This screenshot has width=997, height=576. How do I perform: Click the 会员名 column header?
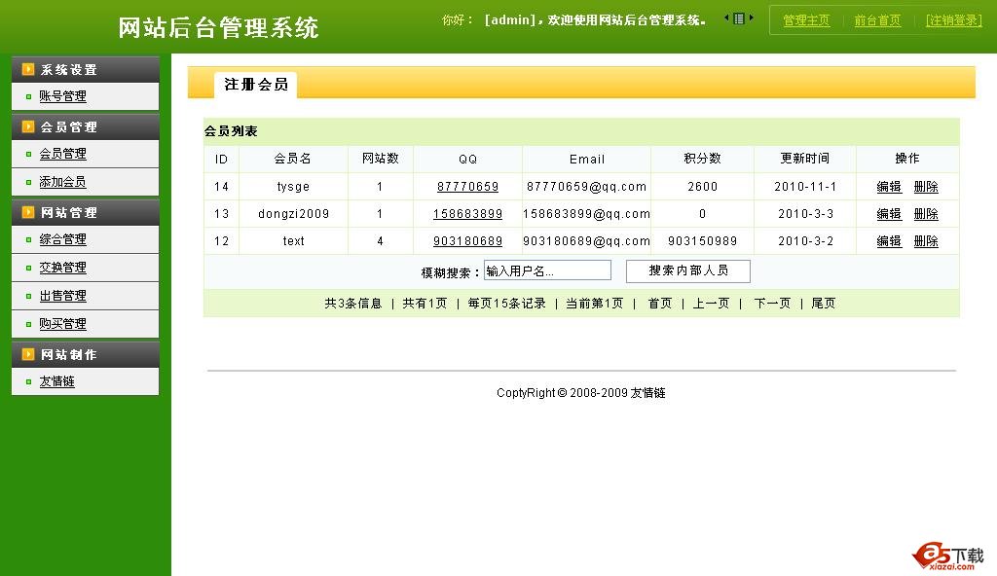[x=292, y=159]
